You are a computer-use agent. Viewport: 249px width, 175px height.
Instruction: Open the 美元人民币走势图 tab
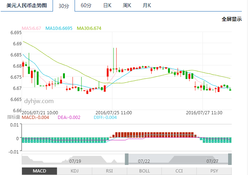point(27,6)
